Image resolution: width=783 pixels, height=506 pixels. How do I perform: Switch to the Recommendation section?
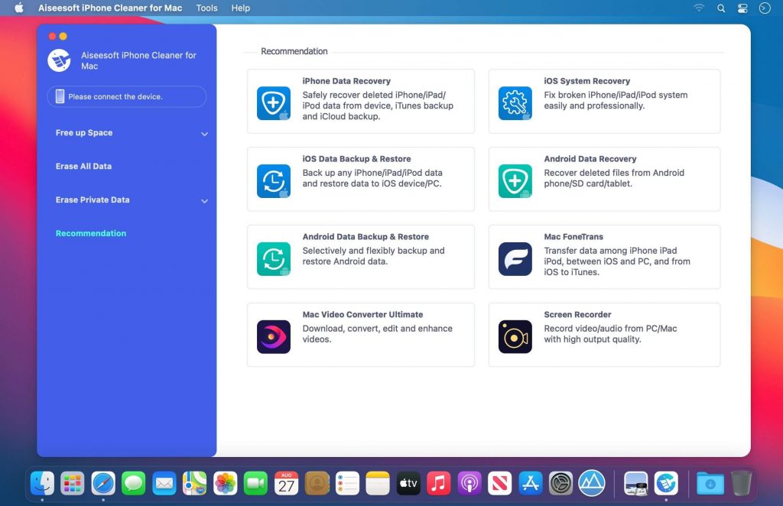point(91,233)
